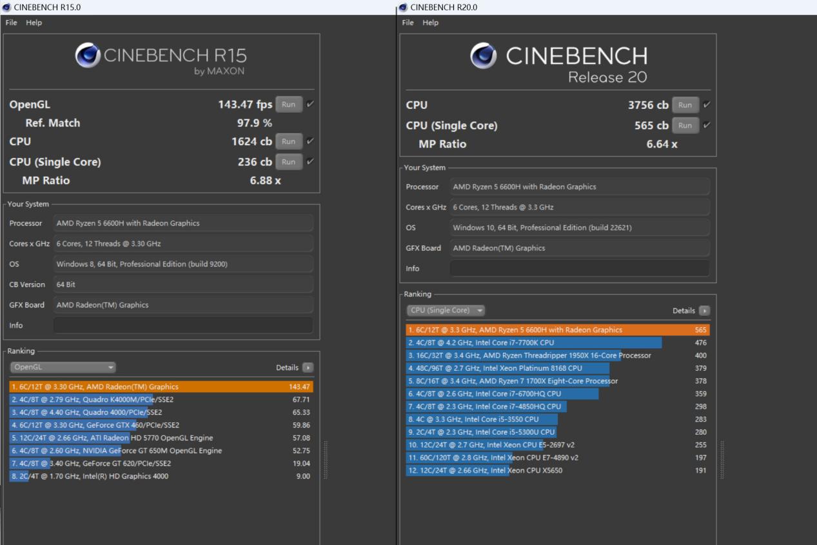Click the Info field in R15
Viewport: 817px width, 545px height.
pyautogui.click(x=183, y=326)
